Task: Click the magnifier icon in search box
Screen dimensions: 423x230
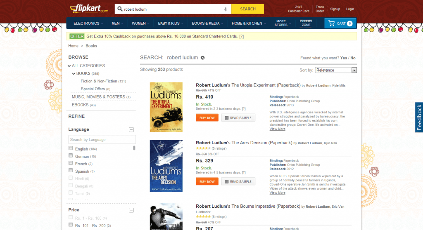Action: point(120,9)
